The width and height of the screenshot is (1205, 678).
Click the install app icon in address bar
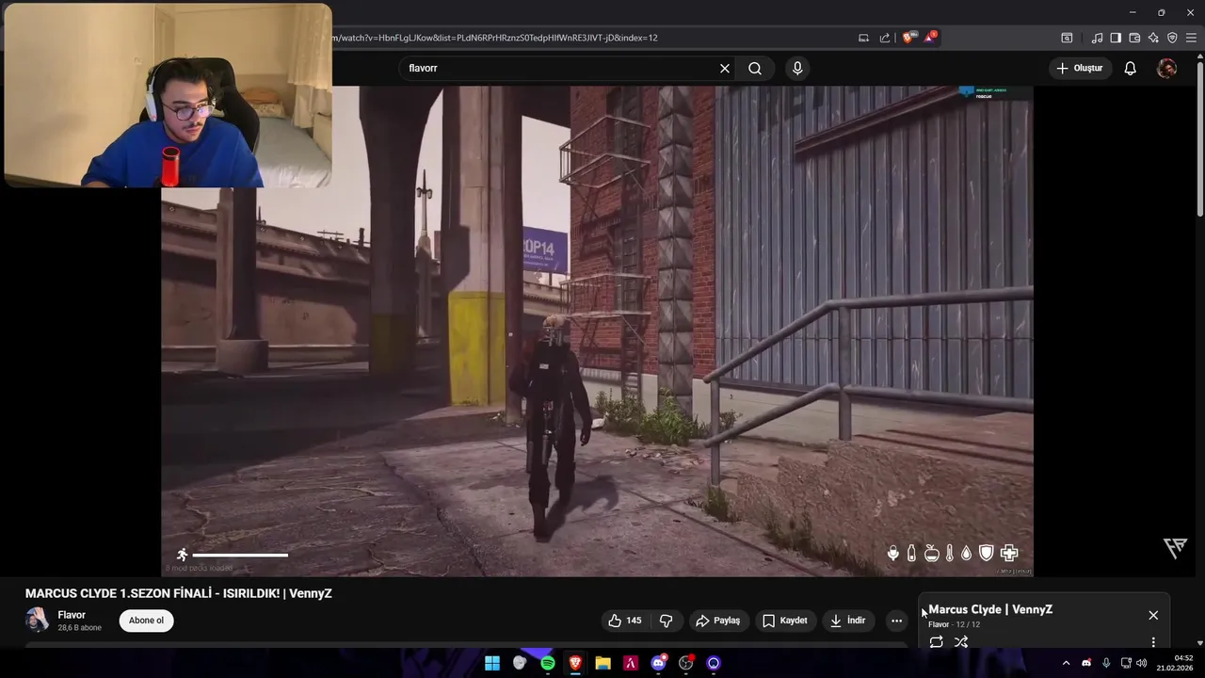(863, 38)
